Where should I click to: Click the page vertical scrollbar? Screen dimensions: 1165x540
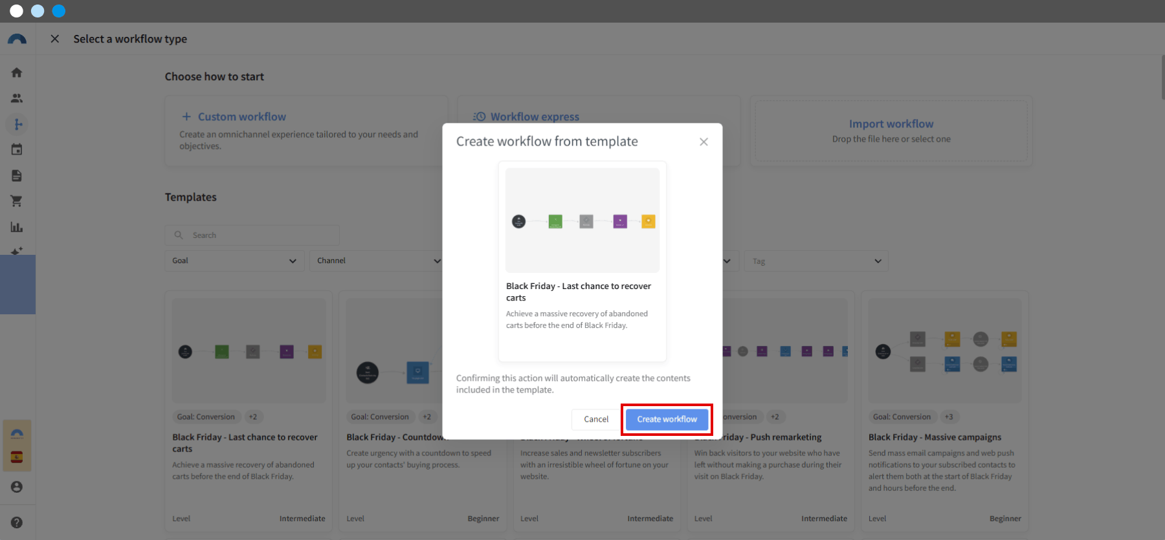1162,78
